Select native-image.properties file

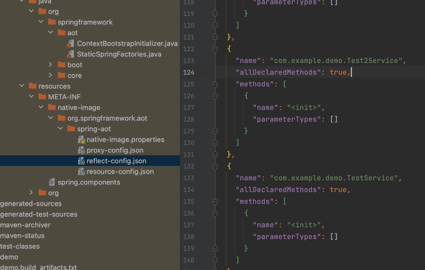tap(126, 140)
